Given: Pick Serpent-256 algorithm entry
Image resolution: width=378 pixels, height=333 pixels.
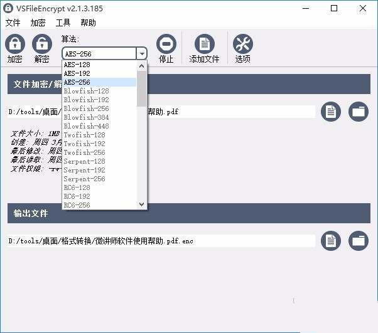Looking at the screenshot, I should tap(99, 179).
